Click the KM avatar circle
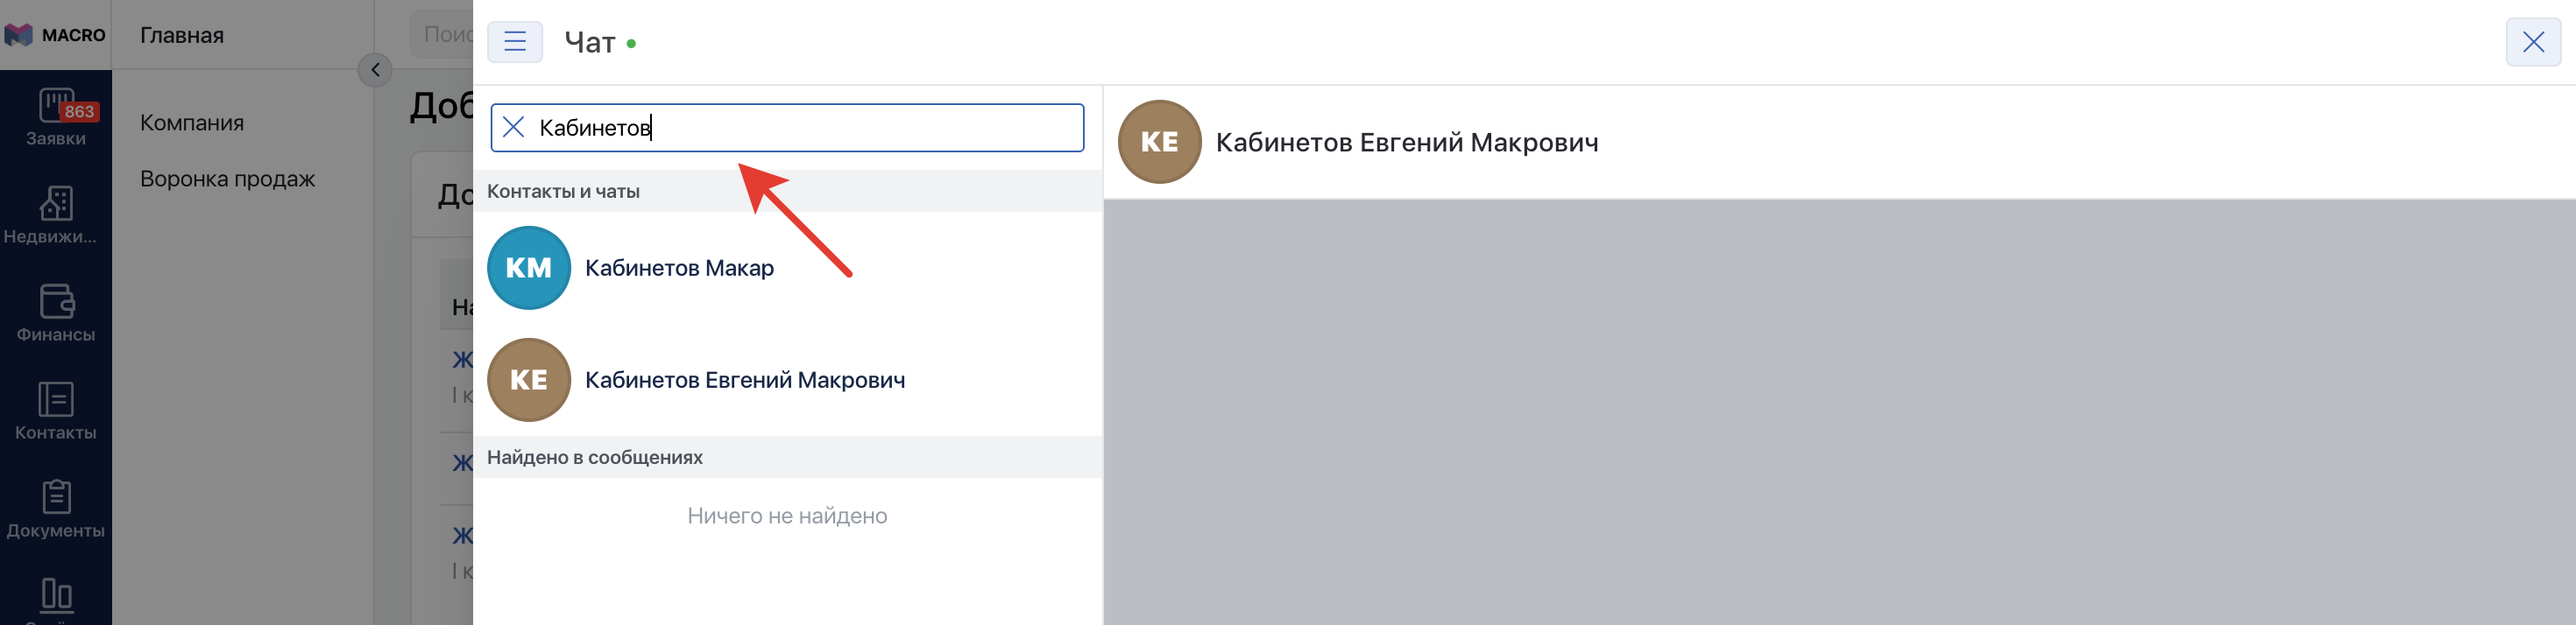Screen dimensions: 2576x625 tap(529, 268)
